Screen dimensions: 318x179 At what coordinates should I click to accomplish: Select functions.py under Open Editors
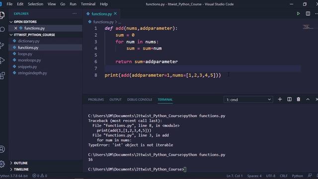(x=34, y=28)
